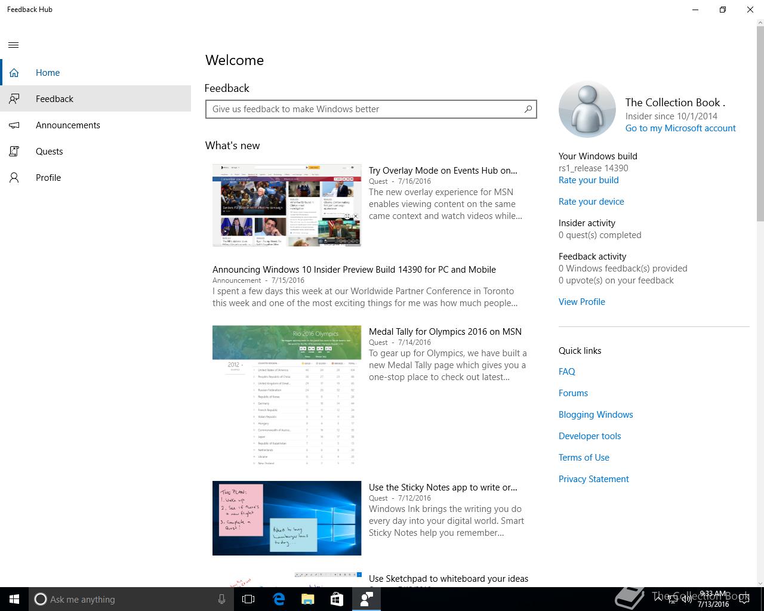
Task: Click Feedback Hub taskbar icon
Action: [x=366, y=599]
